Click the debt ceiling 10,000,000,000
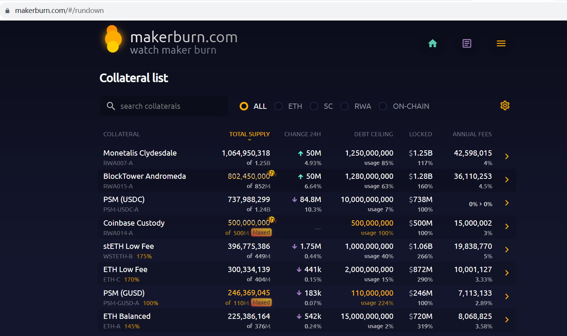Viewport: 567px width, 336px height. (367, 199)
